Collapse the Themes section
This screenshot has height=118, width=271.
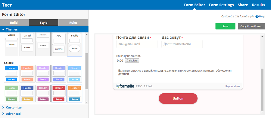44,29
